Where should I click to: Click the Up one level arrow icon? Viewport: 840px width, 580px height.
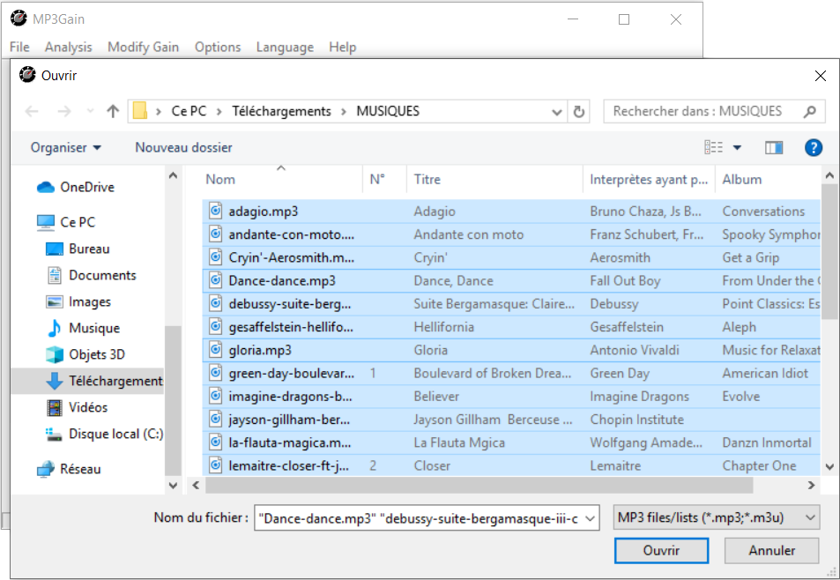pos(113,111)
